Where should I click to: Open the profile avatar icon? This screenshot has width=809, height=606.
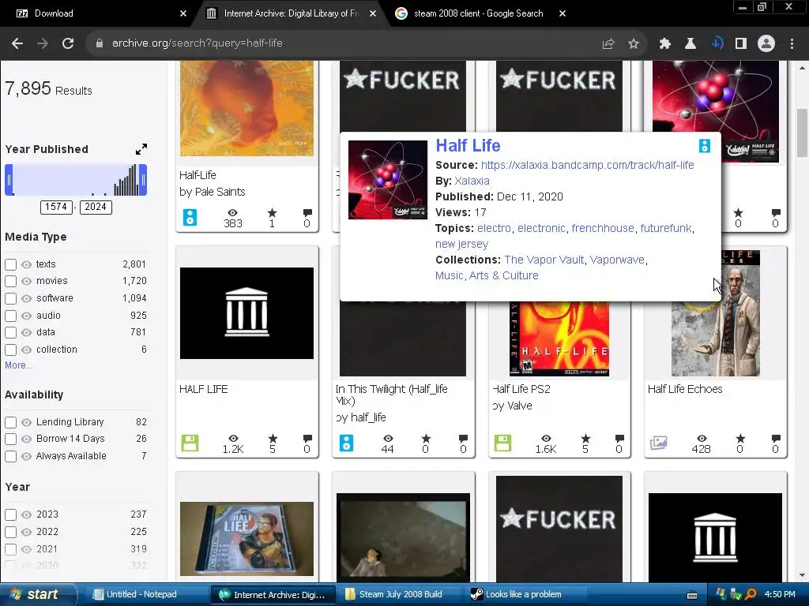point(766,44)
